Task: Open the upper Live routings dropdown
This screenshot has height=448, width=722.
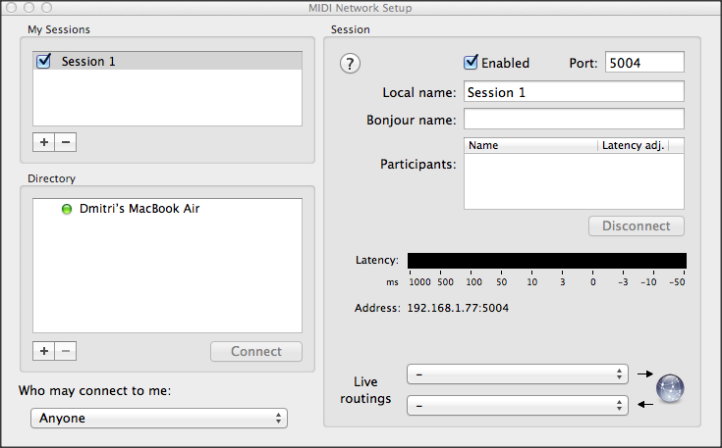Action: (517, 374)
